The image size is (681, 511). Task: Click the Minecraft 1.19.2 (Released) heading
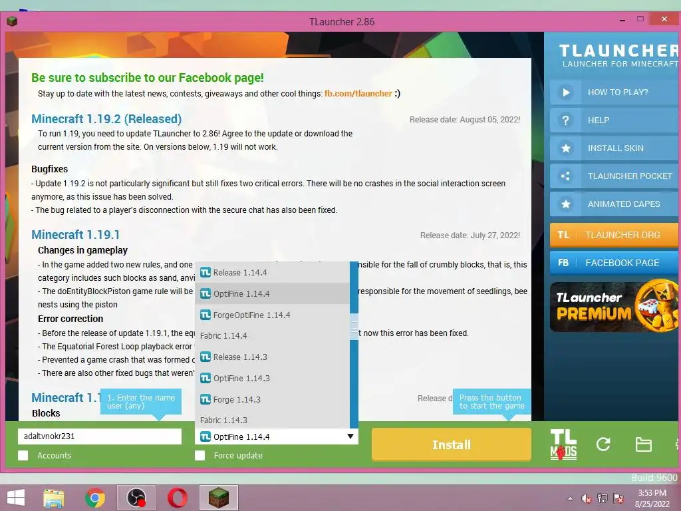(106, 119)
